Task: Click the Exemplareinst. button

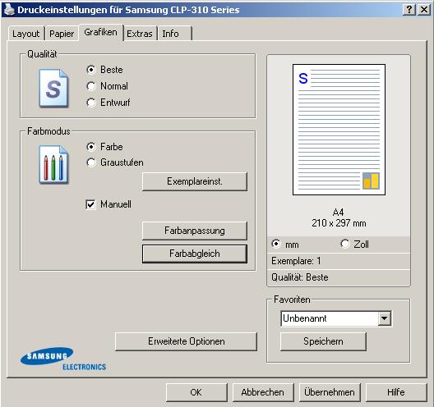Action: click(x=195, y=181)
